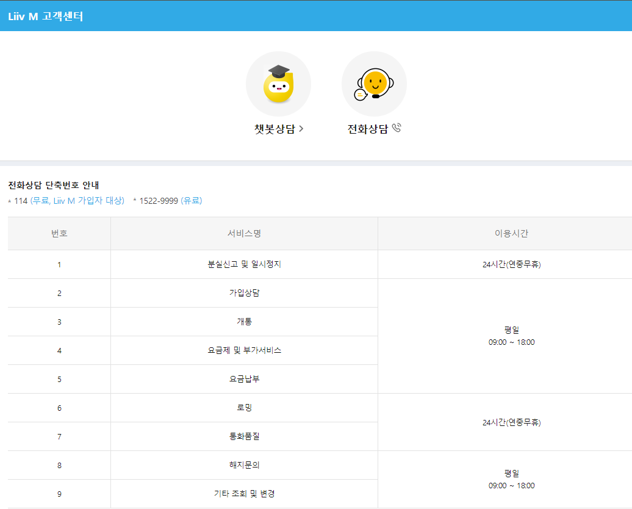Click the 114 short number text
632x509 pixels.
[x=21, y=201]
